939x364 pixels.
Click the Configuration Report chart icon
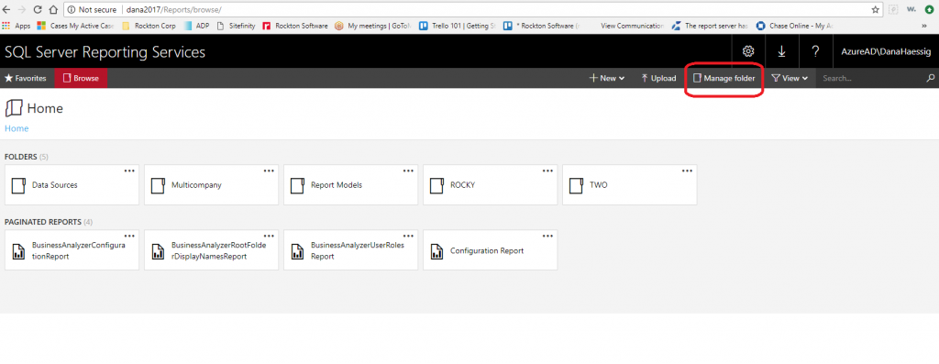437,251
